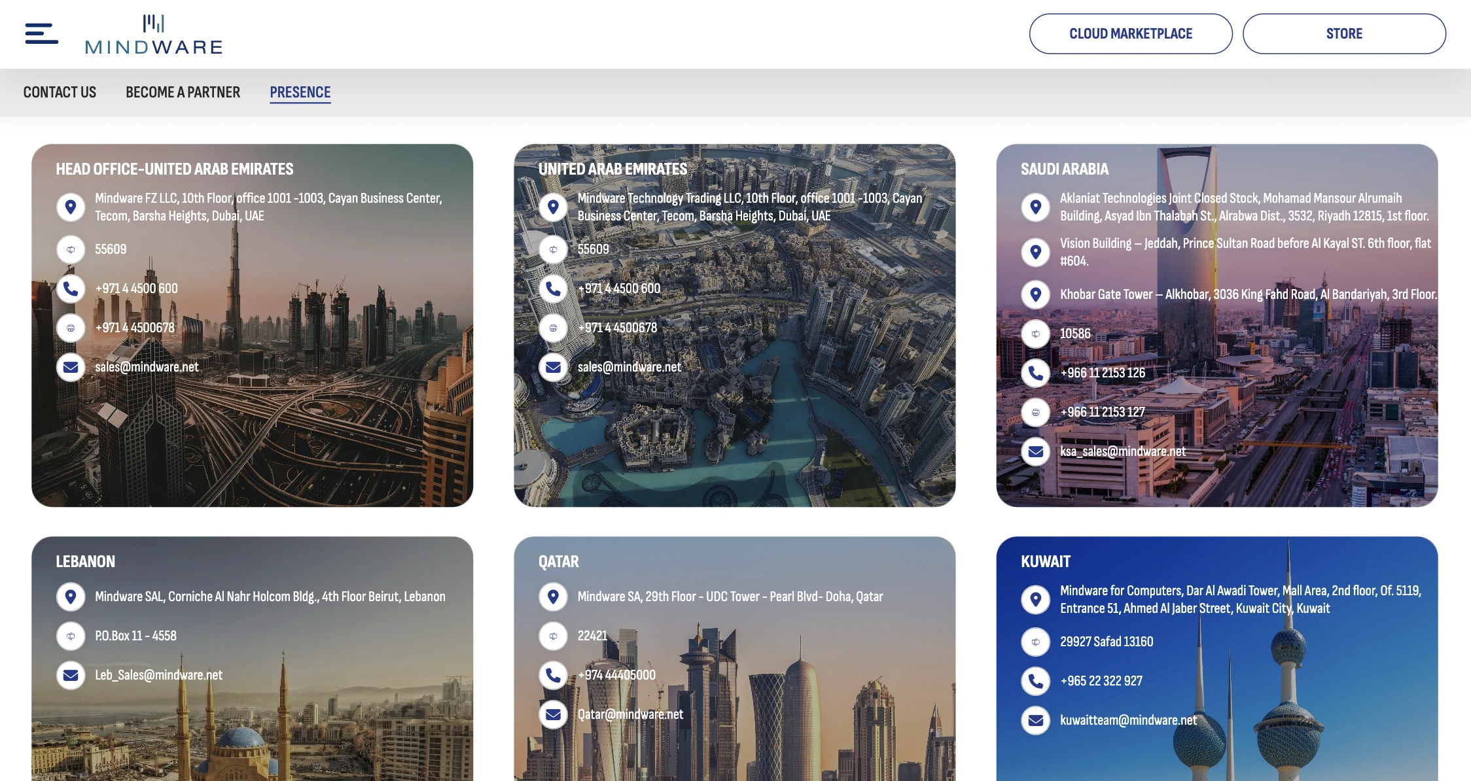Email ksa_sales@mindware.net link

(x=1123, y=451)
